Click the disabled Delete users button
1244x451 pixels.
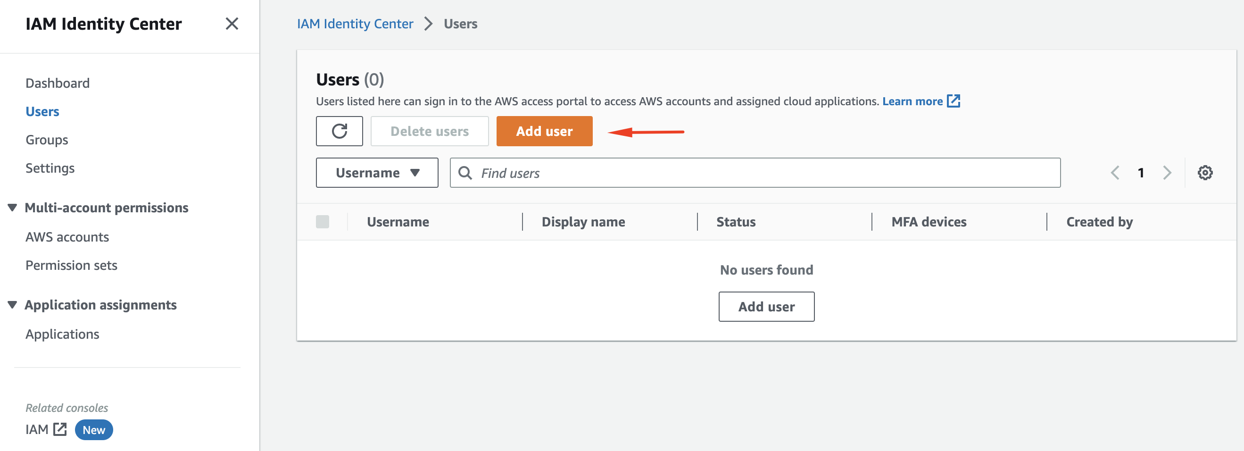click(x=429, y=131)
